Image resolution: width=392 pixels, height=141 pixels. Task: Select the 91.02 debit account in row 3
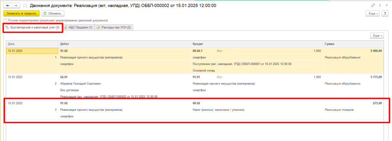click(64, 103)
